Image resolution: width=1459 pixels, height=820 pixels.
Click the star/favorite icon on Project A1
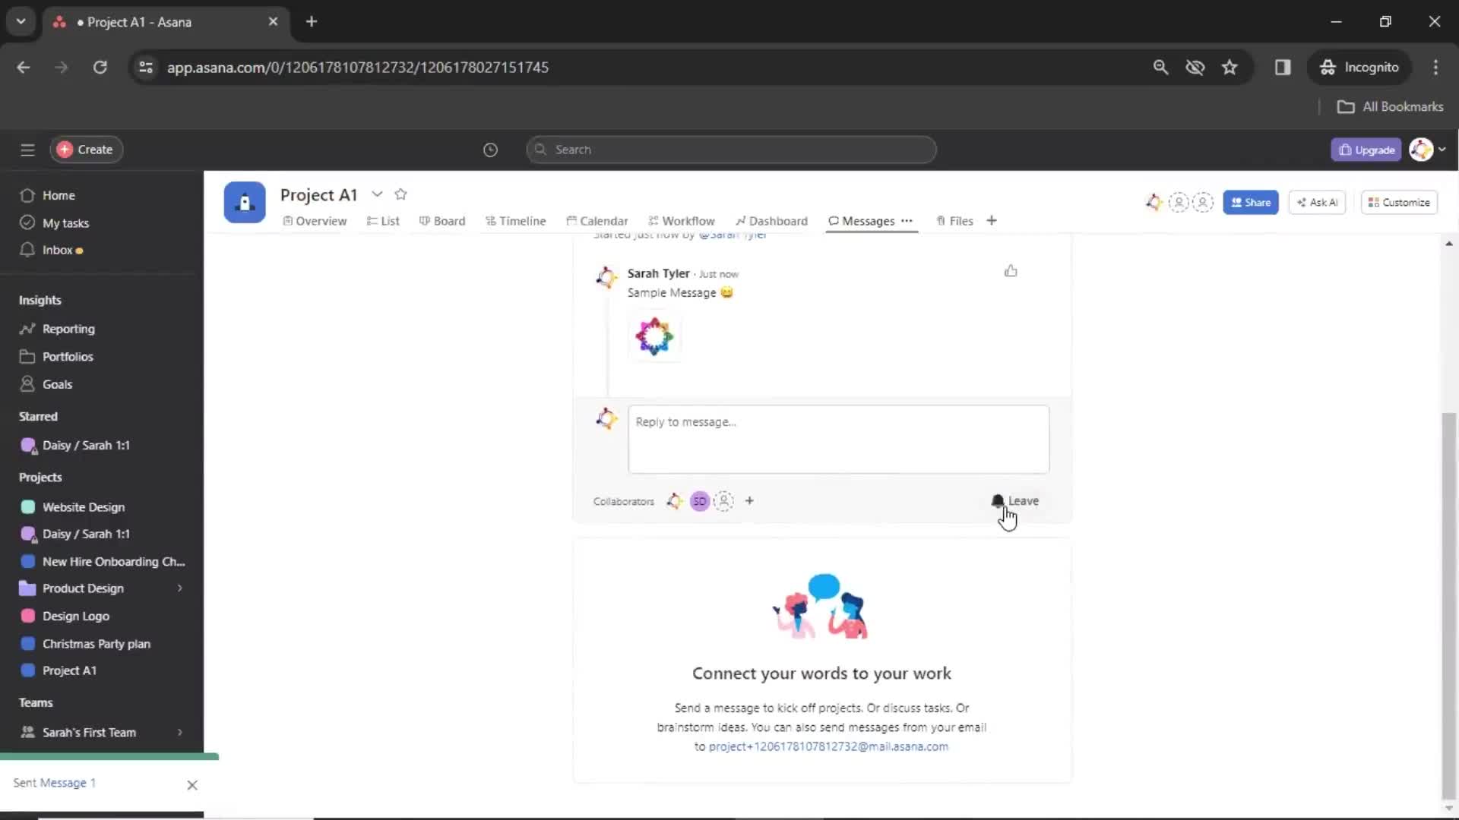coord(400,195)
